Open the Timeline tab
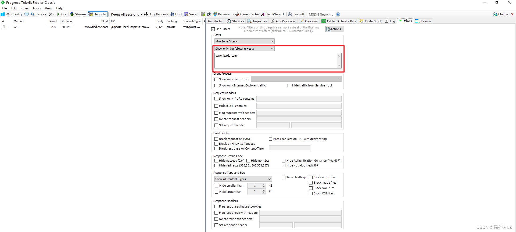The width and height of the screenshot is (516, 232). 423,21
